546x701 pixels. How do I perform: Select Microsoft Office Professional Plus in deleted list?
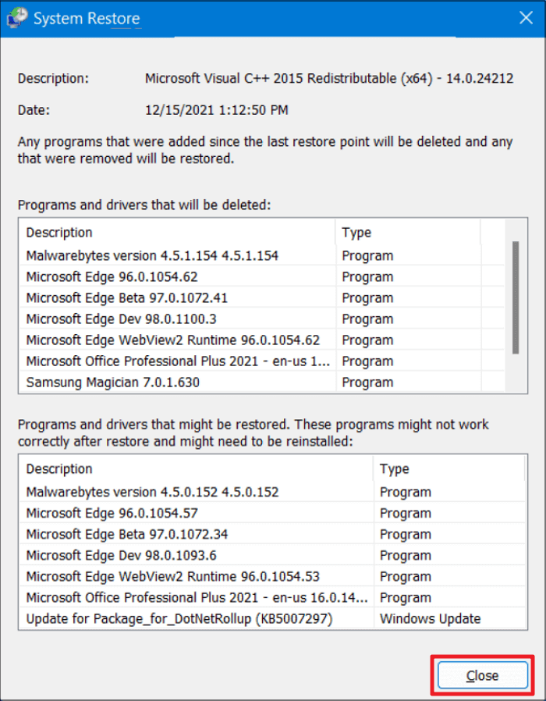pos(178,361)
